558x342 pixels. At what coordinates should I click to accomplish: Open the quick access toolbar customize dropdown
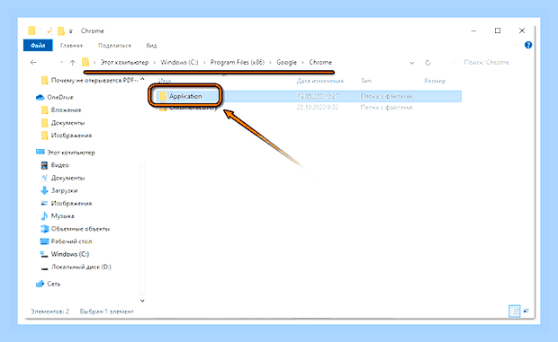(71, 31)
